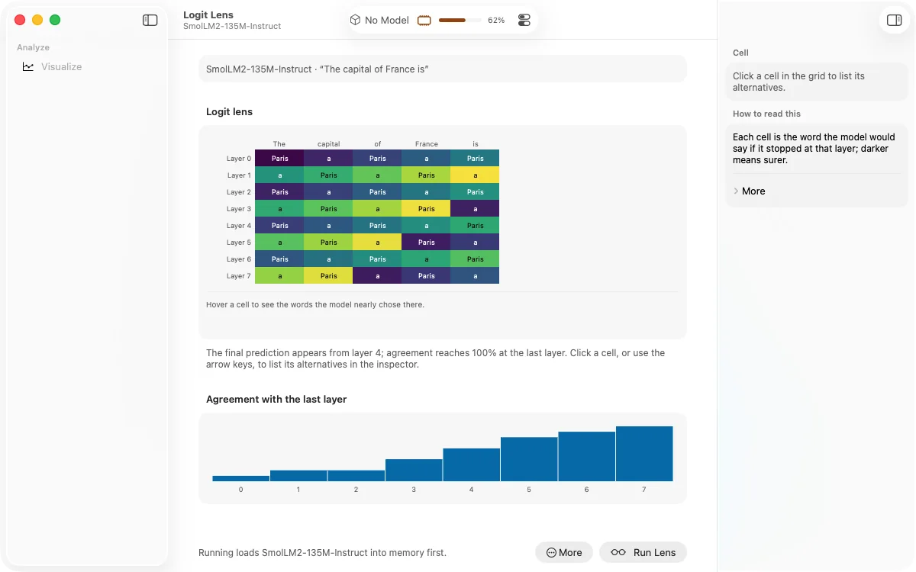Click the agreement bar for layer 6
This screenshot has width=916, height=572.
[x=587, y=456]
